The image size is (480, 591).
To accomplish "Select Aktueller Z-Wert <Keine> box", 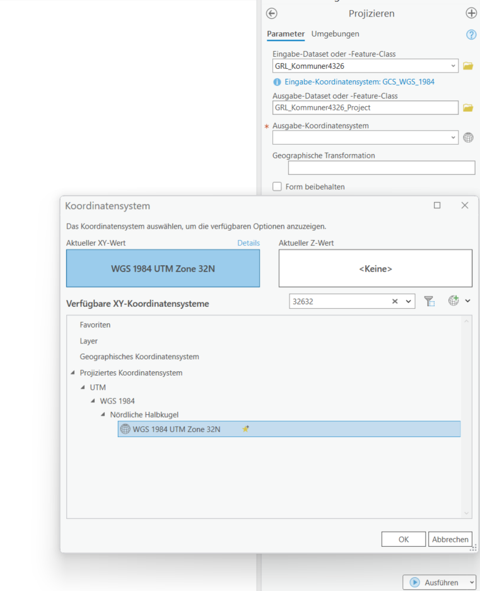I will 375,268.
